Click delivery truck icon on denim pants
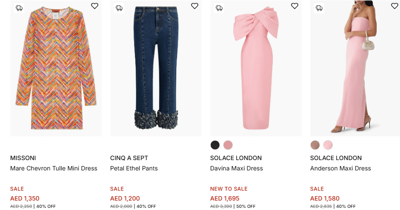This screenshot has width=400, height=210. (x=119, y=8)
